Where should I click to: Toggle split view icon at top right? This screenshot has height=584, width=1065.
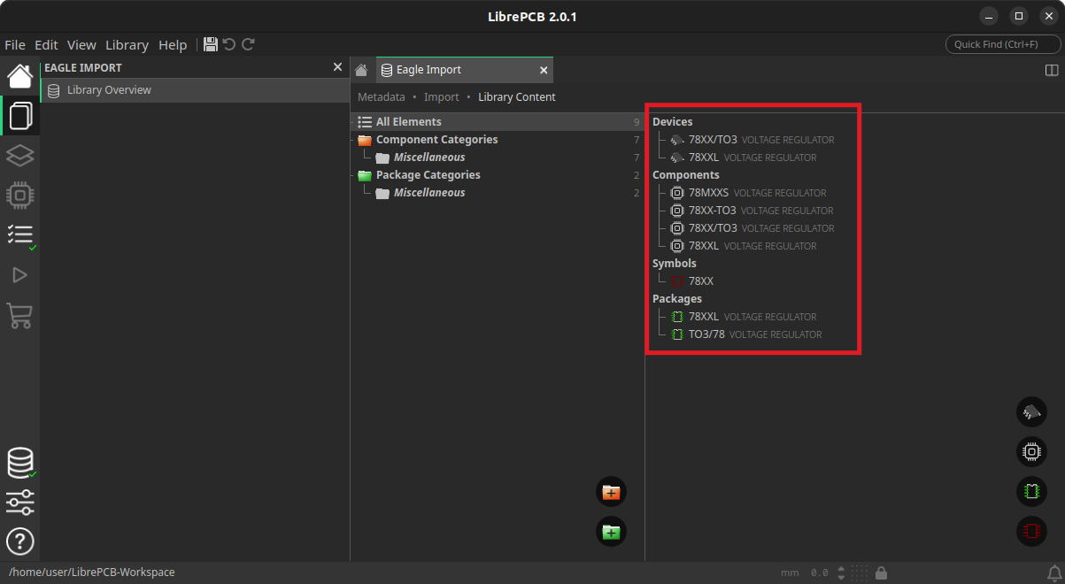pos(1052,70)
